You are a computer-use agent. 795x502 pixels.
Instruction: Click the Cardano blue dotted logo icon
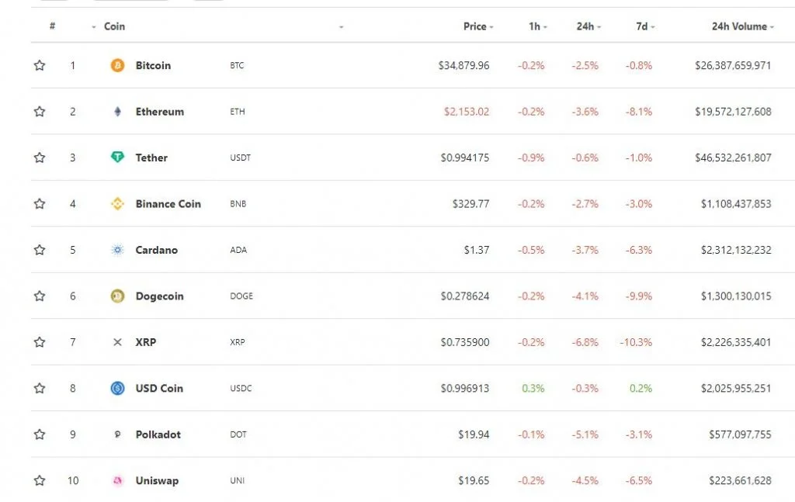click(x=117, y=250)
